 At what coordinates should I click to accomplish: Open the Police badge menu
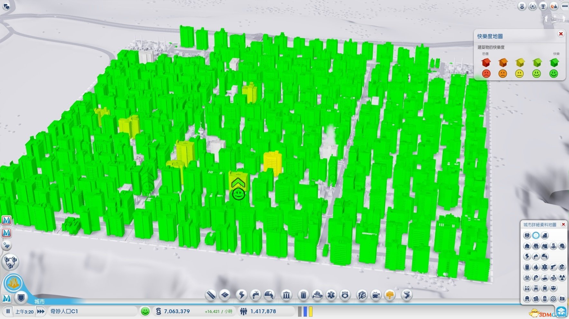click(345, 295)
